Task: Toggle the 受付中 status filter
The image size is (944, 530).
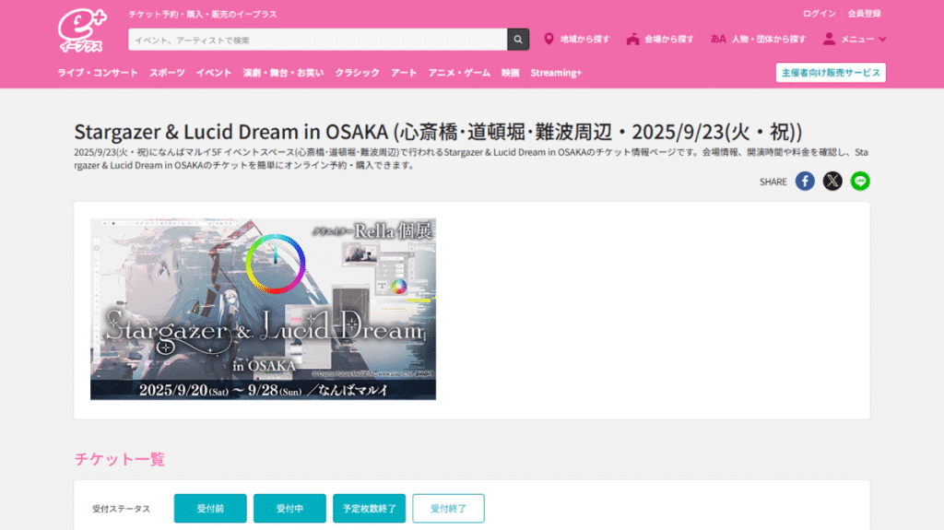Action: (289, 508)
